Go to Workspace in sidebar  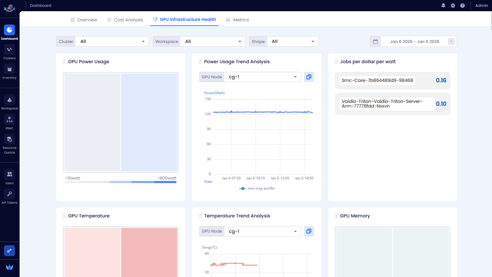tap(9, 100)
